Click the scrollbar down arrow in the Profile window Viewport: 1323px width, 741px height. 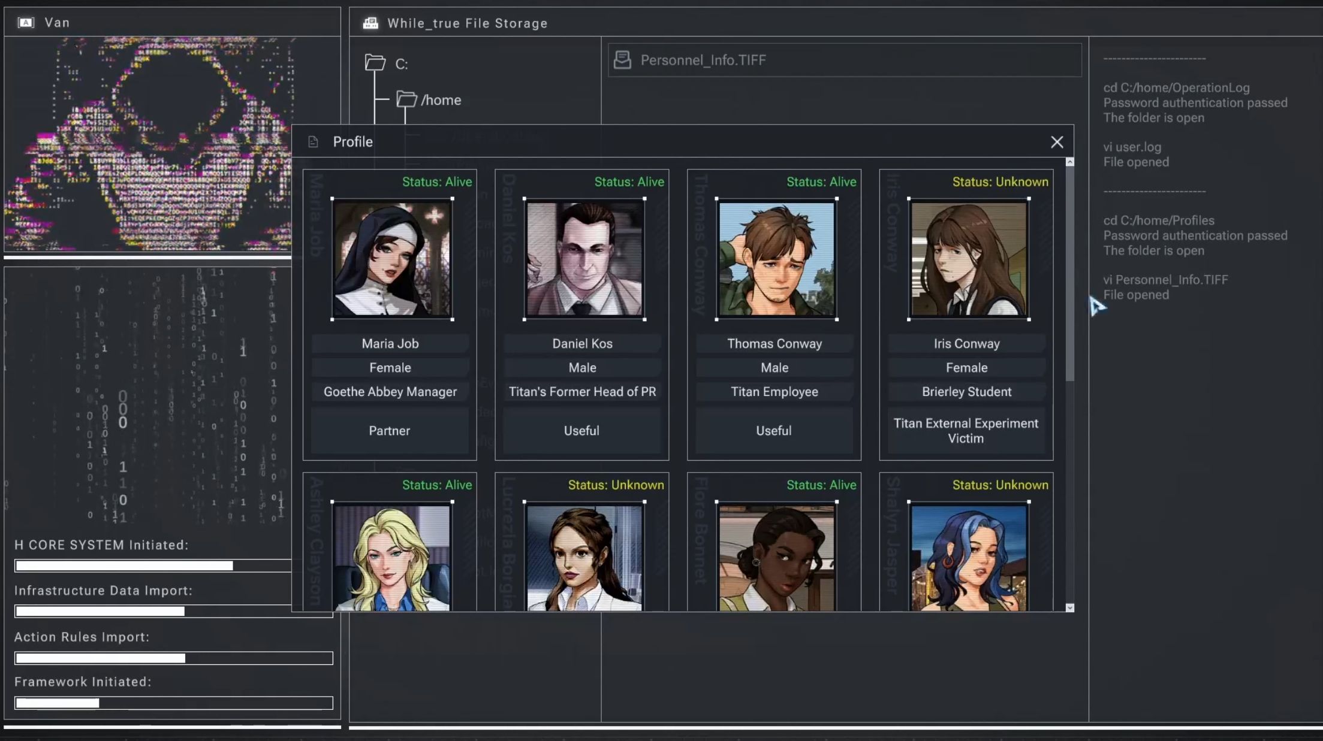click(1069, 607)
